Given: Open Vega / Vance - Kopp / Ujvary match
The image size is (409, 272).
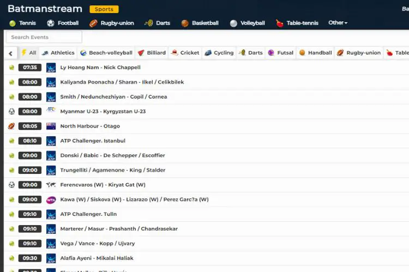Looking at the screenshot, I should tap(98, 243).
